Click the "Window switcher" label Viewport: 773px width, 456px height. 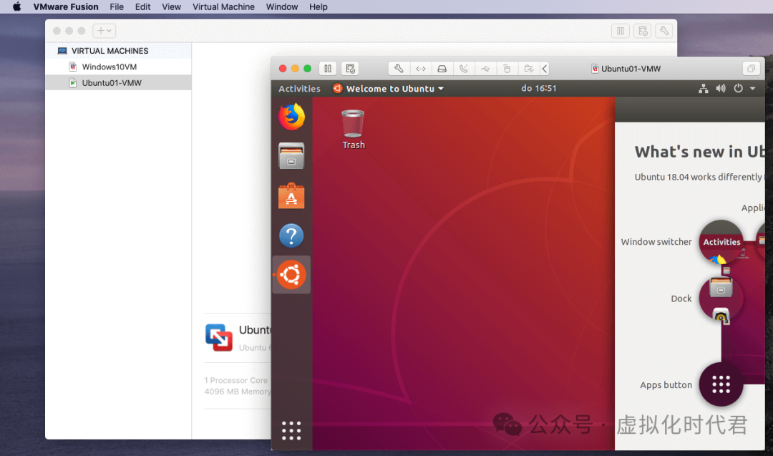(x=656, y=241)
